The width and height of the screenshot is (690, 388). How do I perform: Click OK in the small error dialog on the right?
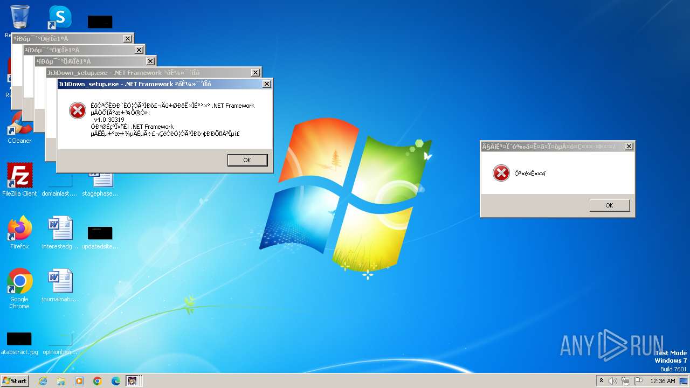point(609,205)
